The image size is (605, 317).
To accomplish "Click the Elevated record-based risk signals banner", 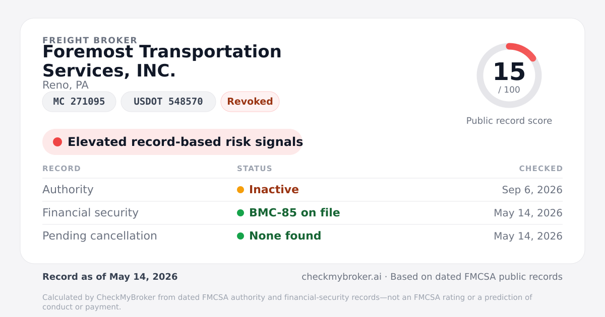I will [x=172, y=142].
